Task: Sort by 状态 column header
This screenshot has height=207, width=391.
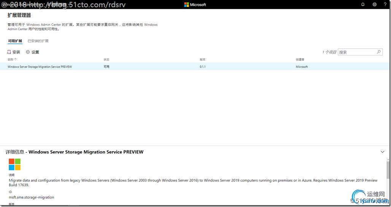Action: [106, 60]
